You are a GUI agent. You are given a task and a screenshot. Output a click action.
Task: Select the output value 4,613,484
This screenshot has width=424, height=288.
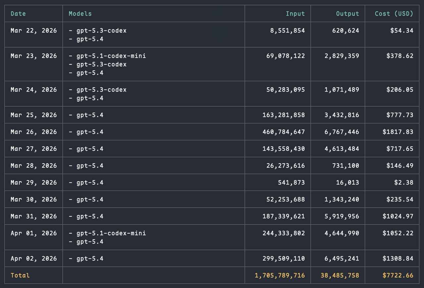[x=342, y=149]
